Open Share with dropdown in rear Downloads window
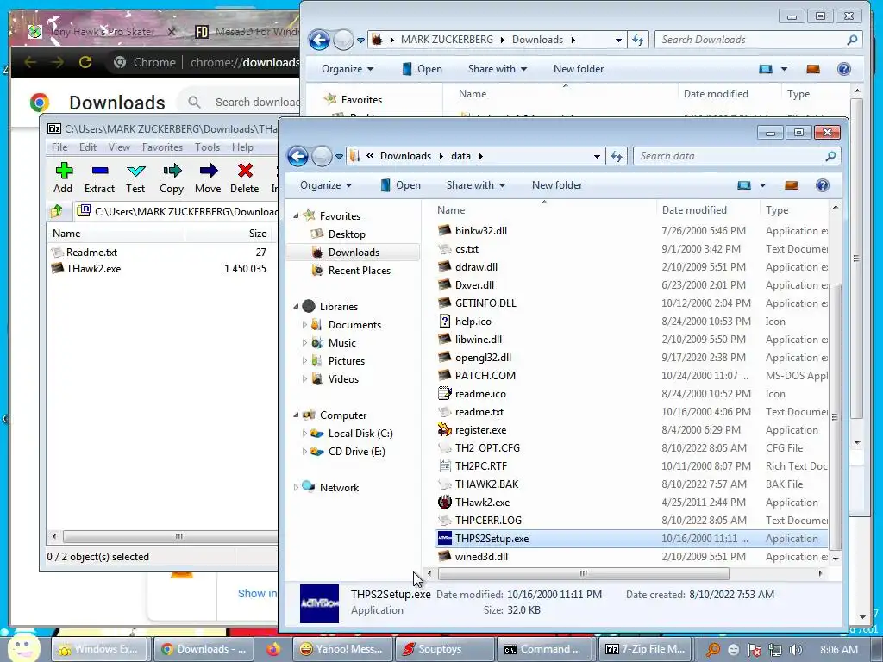 (x=498, y=69)
